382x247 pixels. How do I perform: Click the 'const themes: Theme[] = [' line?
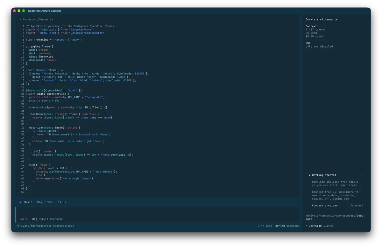46,70
